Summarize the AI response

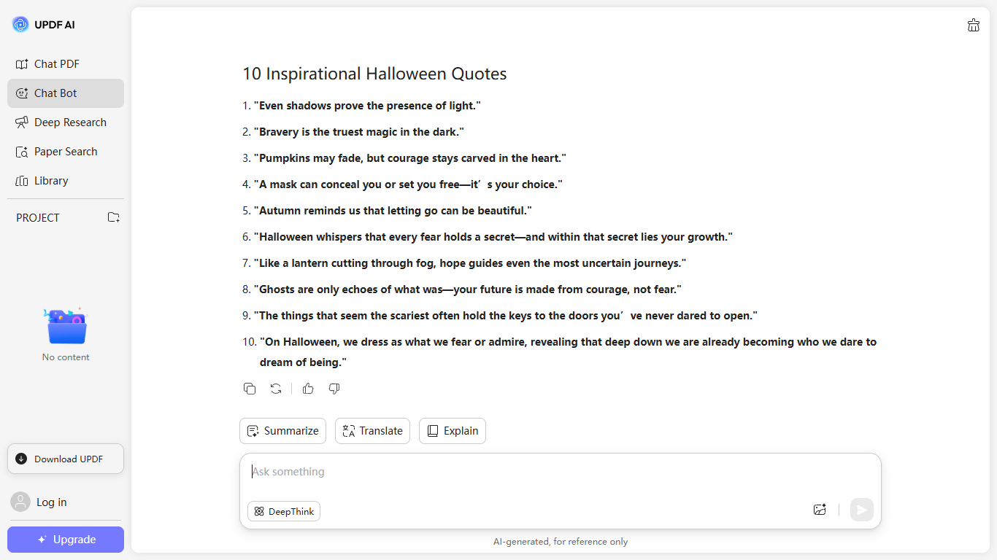pyautogui.click(x=282, y=431)
